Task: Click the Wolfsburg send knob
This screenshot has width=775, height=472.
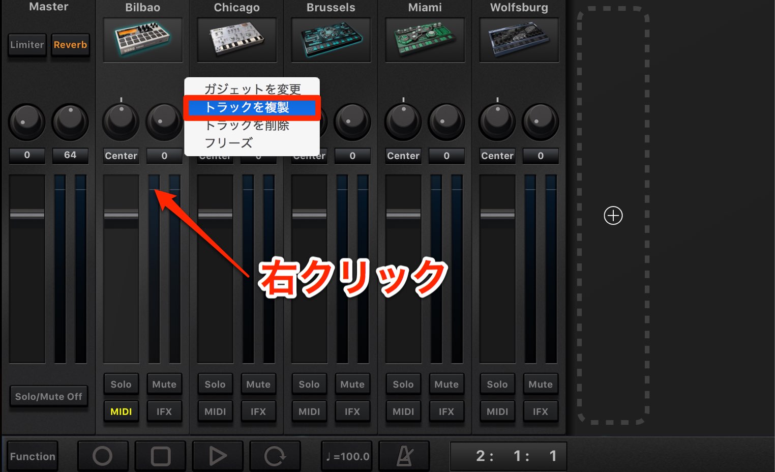Action: 541,122
